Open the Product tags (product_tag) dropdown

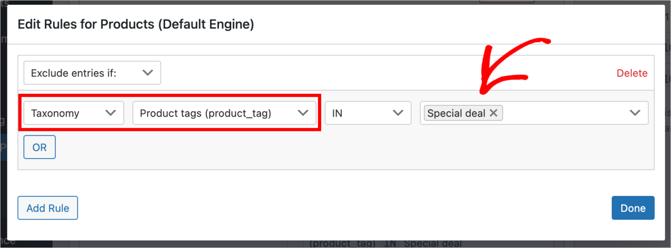tap(224, 113)
